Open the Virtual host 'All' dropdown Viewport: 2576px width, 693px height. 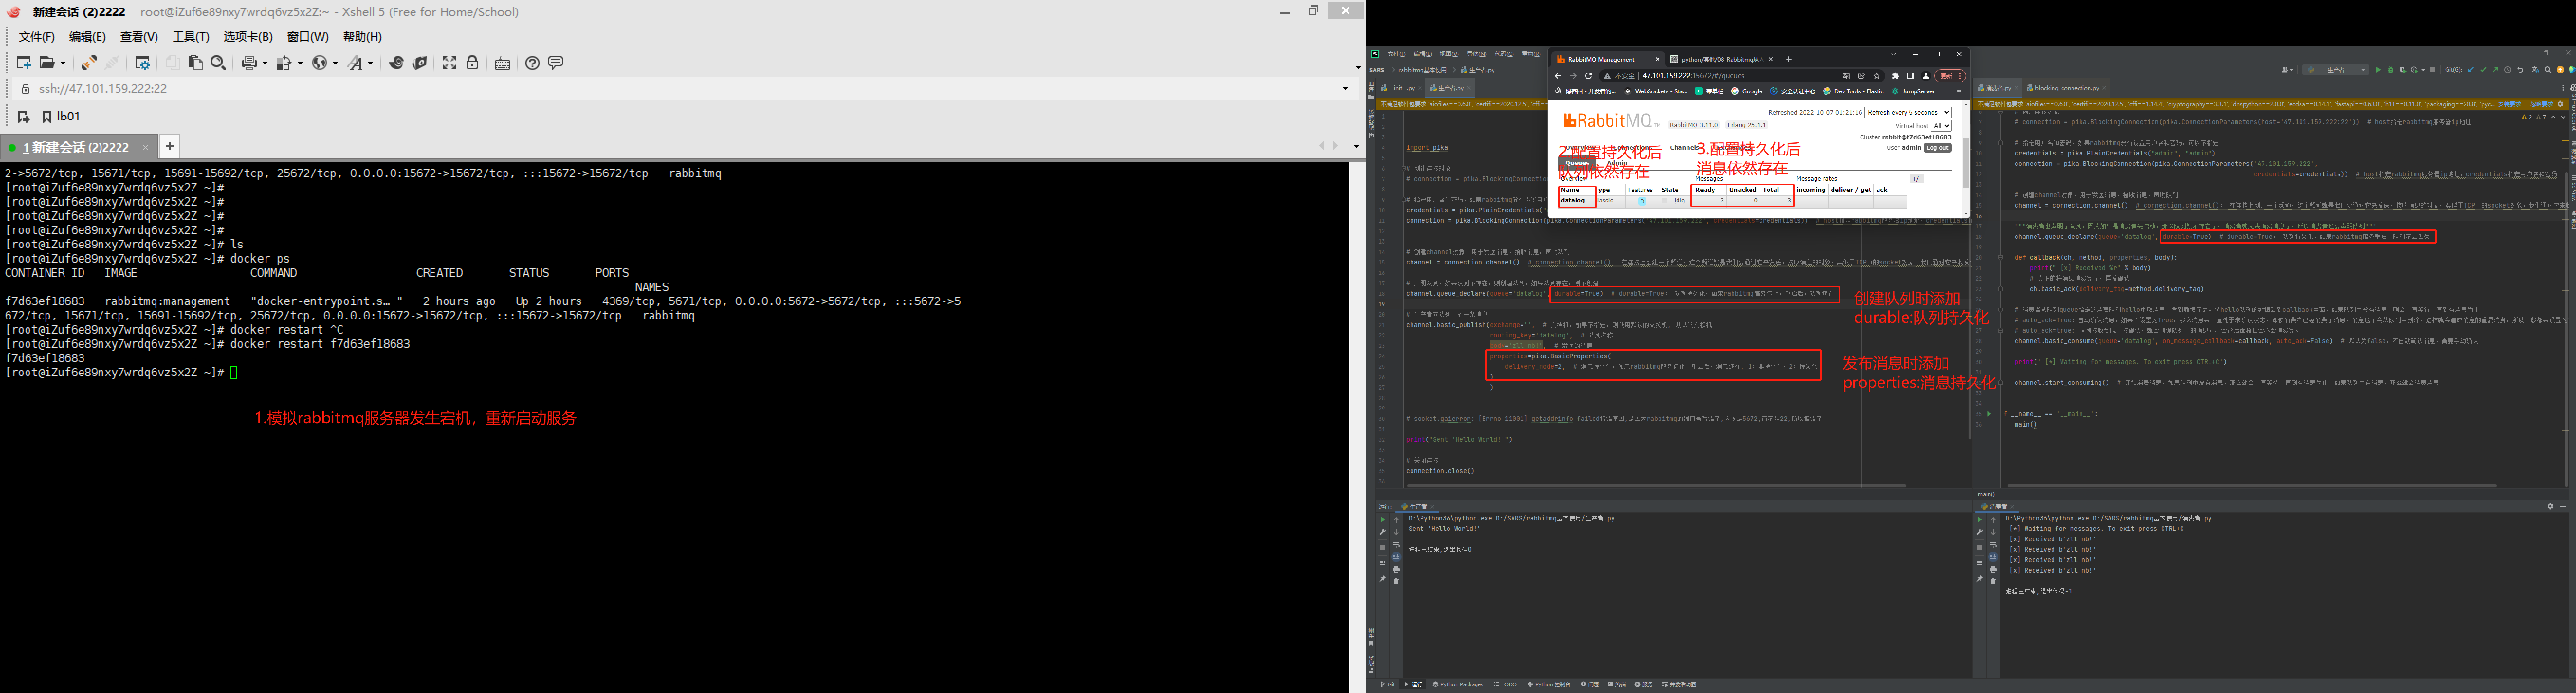pyautogui.click(x=1941, y=126)
